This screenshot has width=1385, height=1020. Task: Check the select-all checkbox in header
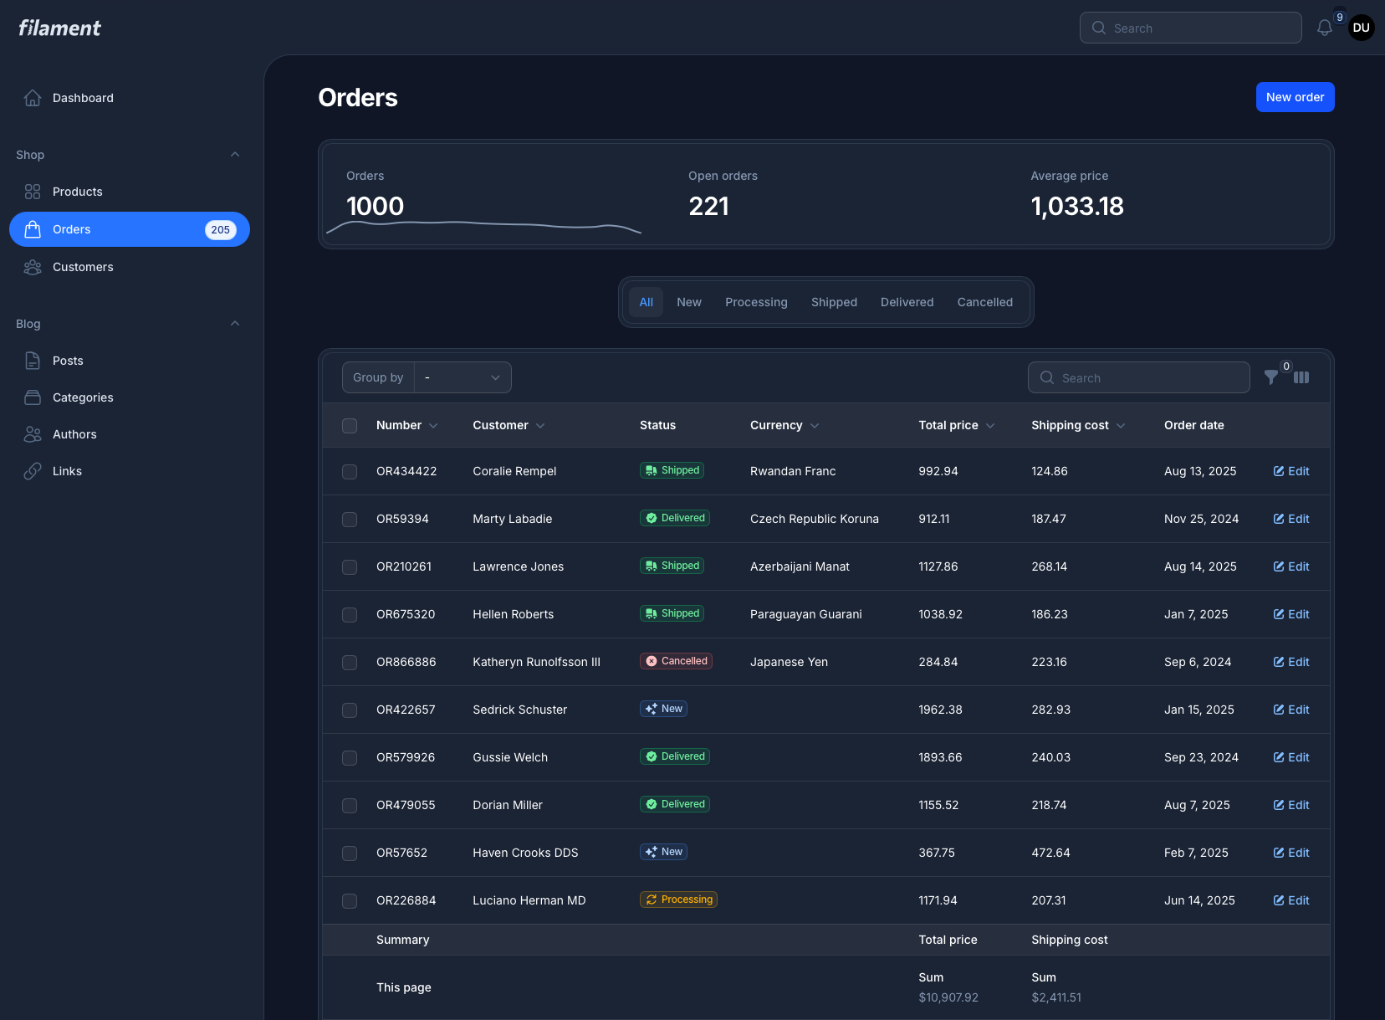(x=350, y=426)
